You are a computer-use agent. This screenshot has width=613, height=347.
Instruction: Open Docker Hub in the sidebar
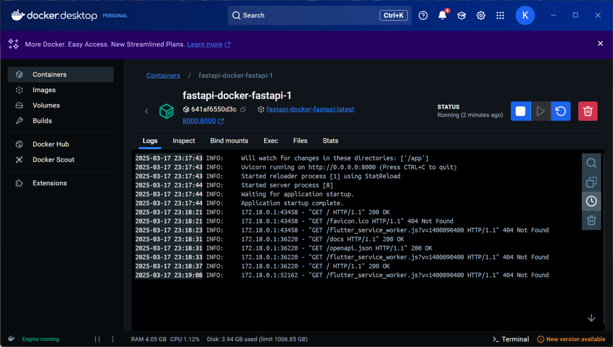(61, 144)
